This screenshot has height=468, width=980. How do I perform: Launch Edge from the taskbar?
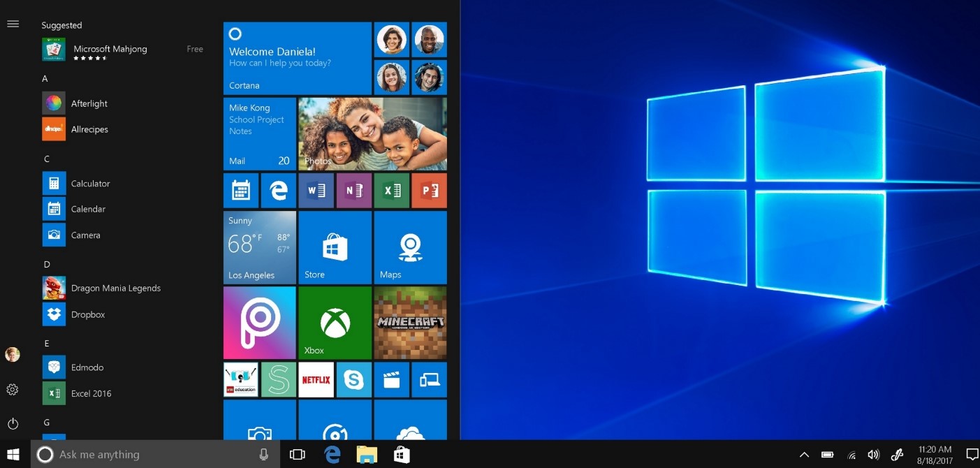point(332,455)
